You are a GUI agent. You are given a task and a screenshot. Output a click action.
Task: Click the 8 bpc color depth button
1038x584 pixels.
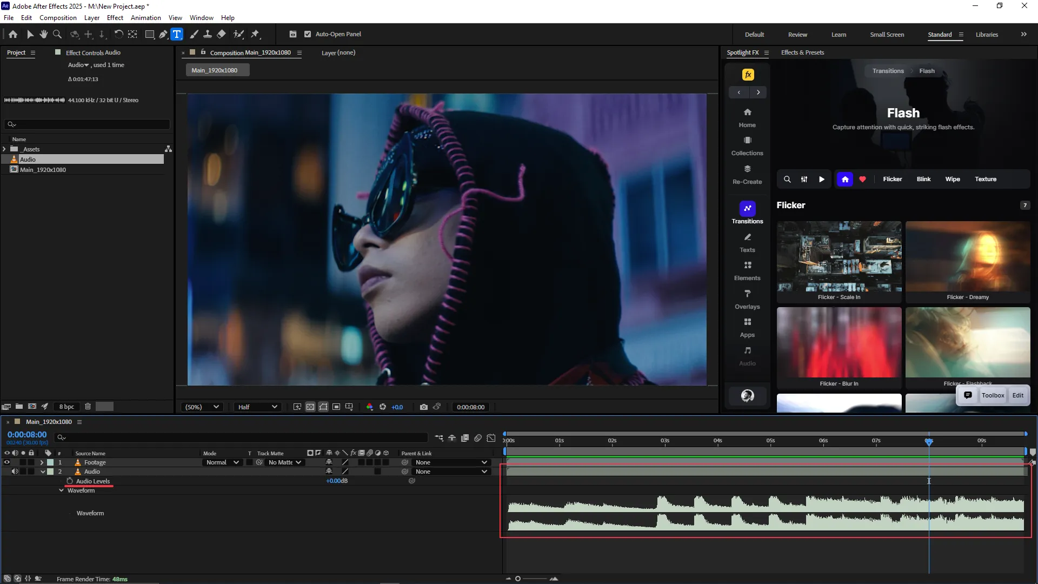click(66, 407)
